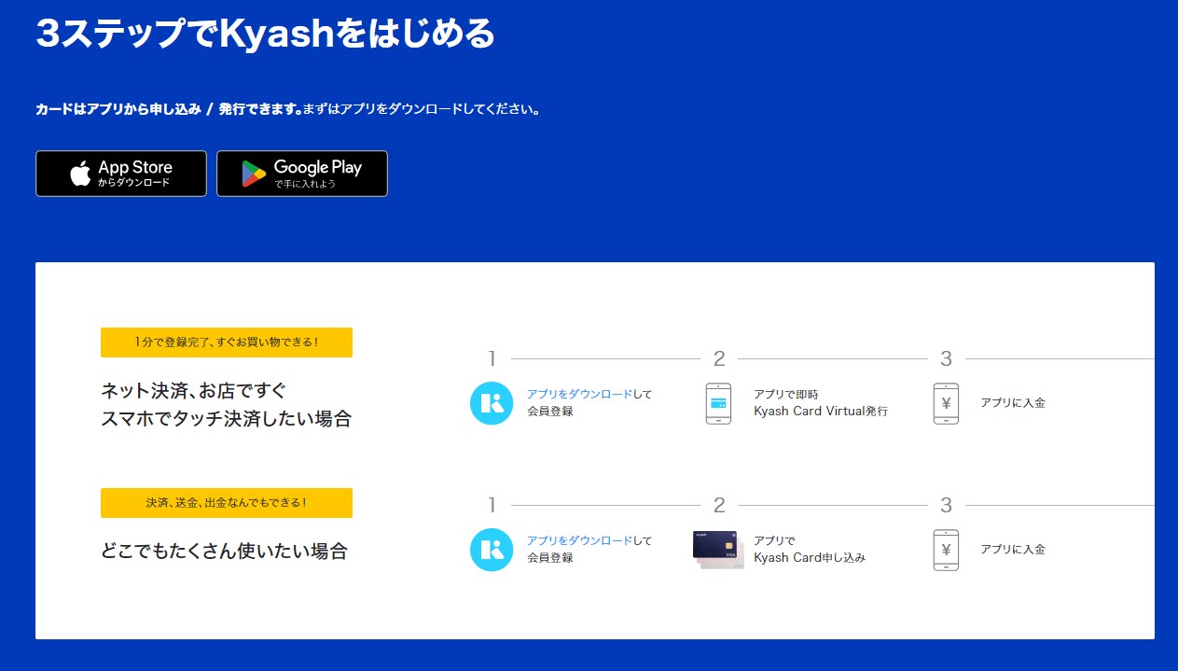Click the 3ステップでKyashをはじめる heading
This screenshot has width=1178, height=671.
(x=266, y=34)
